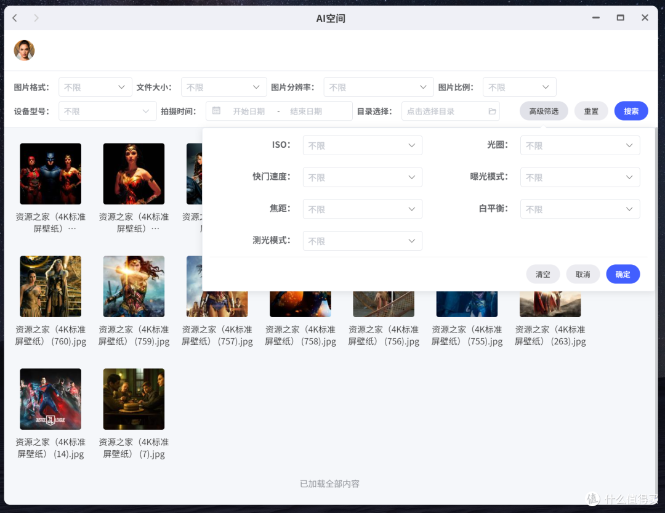This screenshot has width=665, height=513.
Task: Close the AI空间 window
Action: pos(645,18)
